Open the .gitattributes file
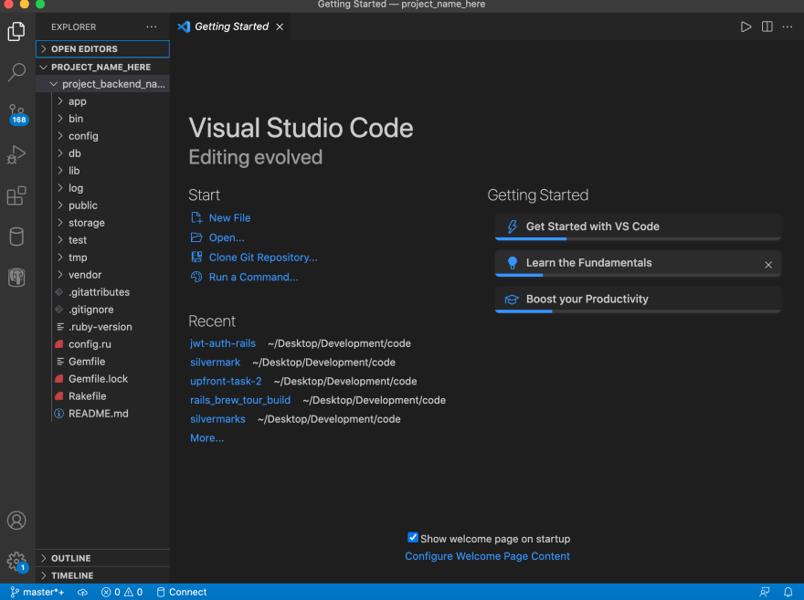Viewport: 804px width, 600px height. click(102, 292)
